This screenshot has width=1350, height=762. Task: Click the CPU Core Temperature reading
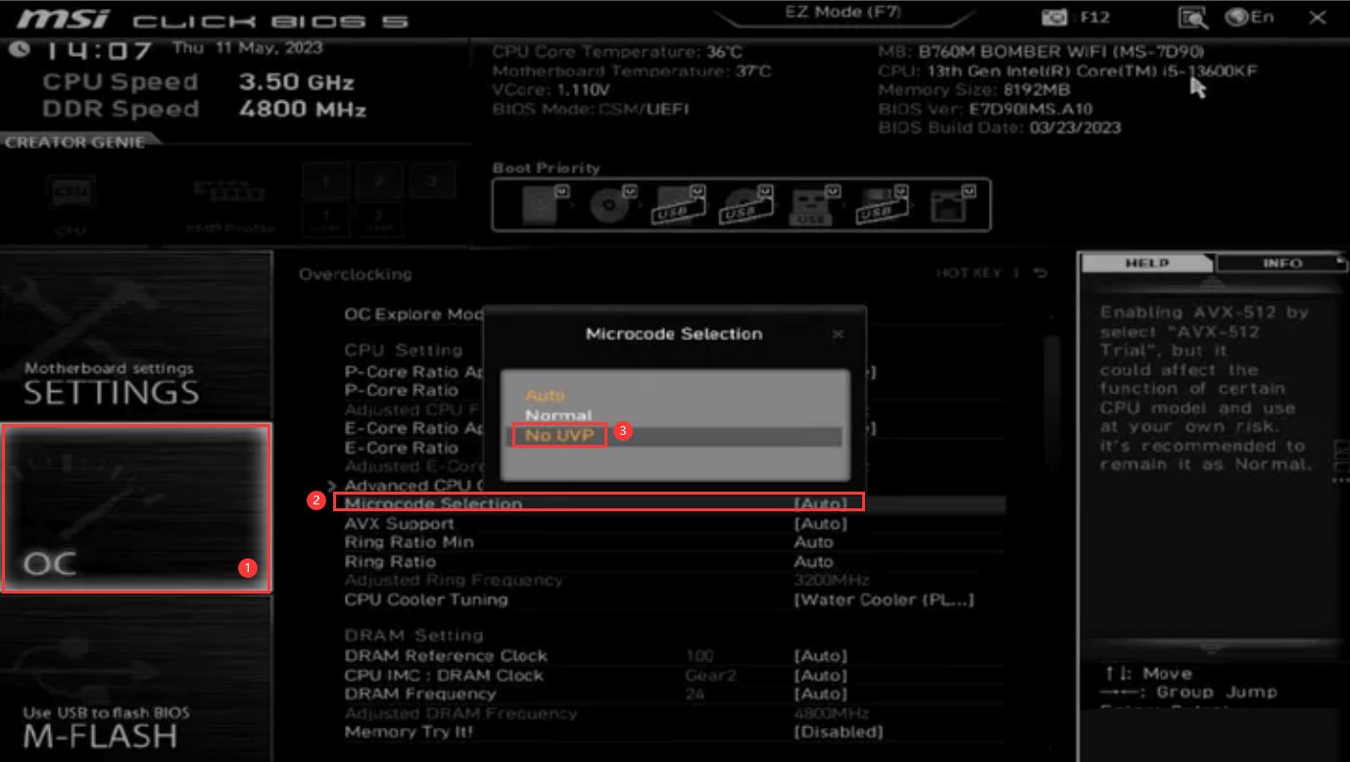point(617,52)
